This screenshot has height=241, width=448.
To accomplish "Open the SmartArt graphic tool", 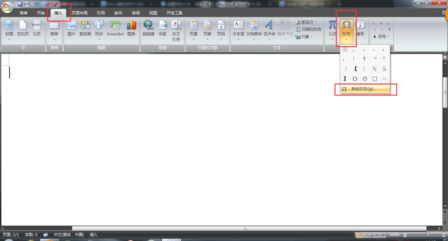I will pyautogui.click(x=115, y=29).
